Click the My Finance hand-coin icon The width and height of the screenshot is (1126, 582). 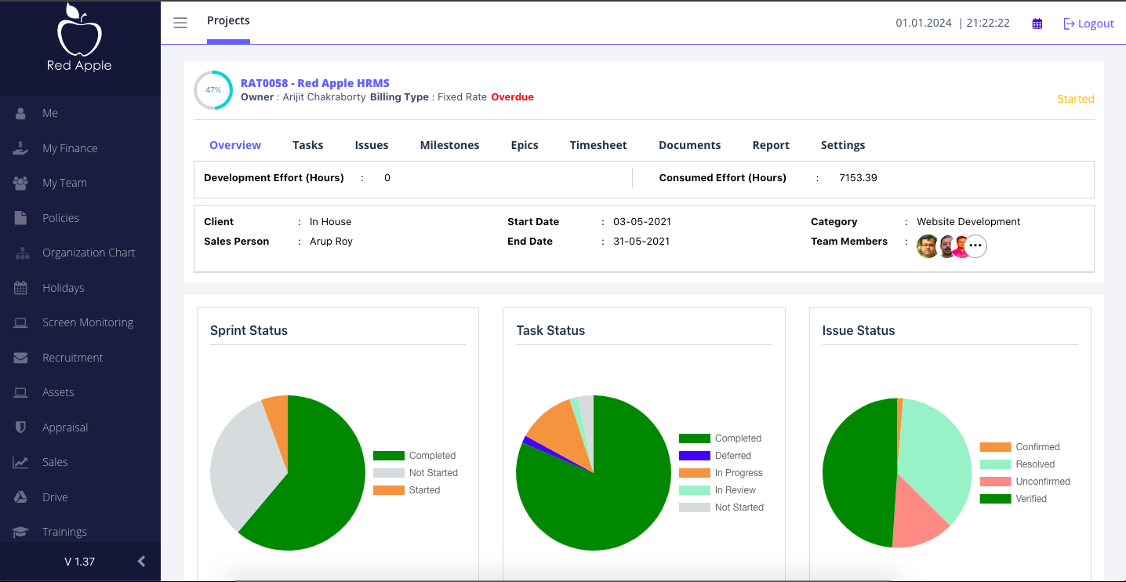[x=21, y=148]
